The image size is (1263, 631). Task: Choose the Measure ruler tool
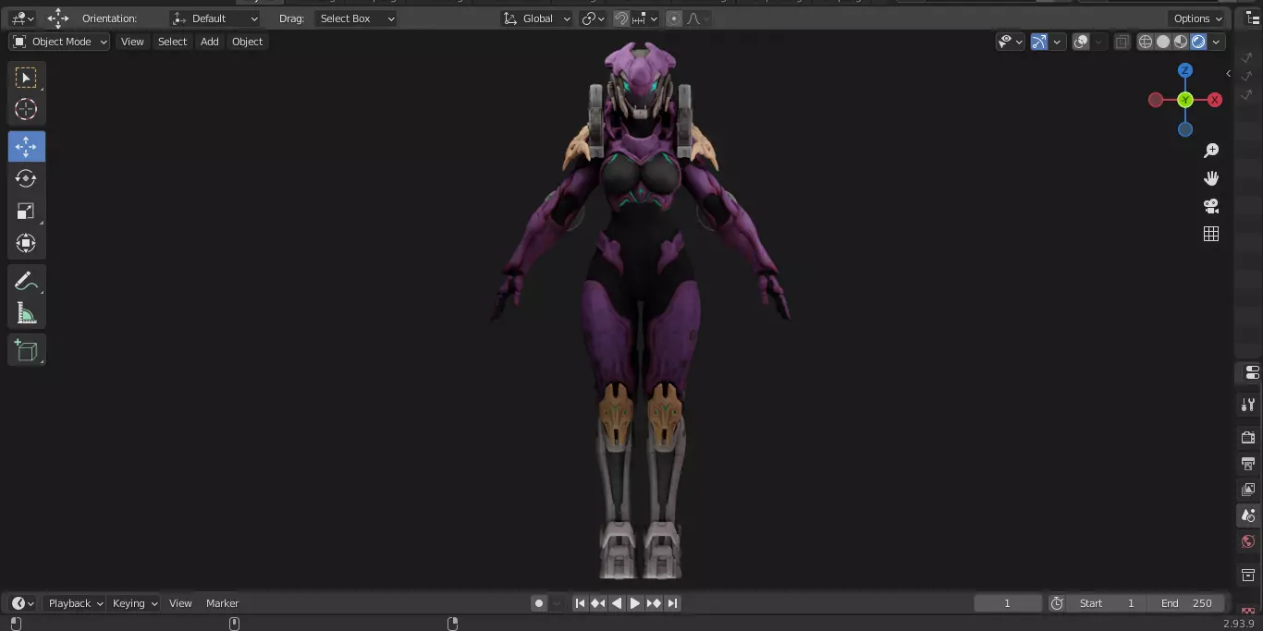(26, 313)
